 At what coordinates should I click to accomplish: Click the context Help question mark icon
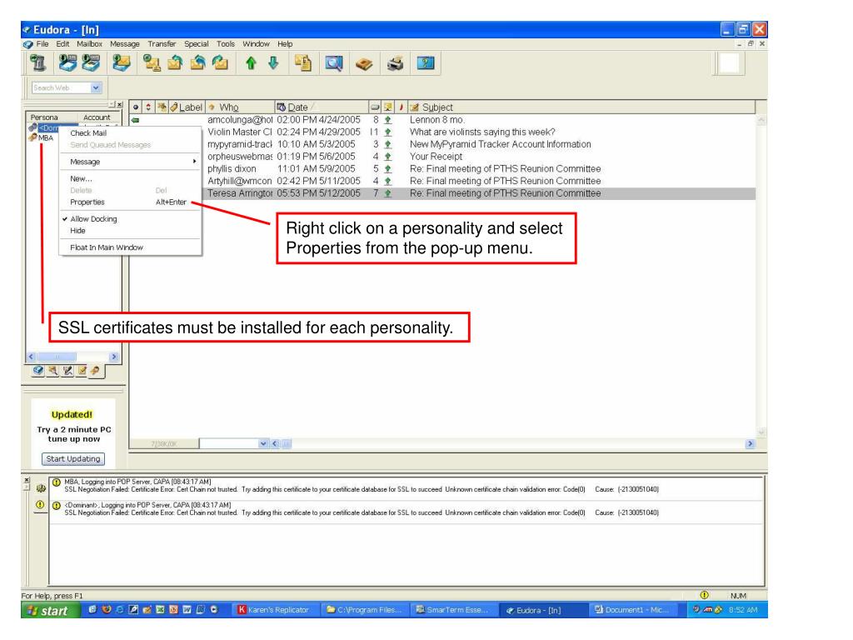tap(426, 63)
